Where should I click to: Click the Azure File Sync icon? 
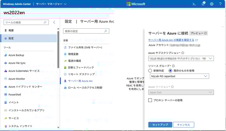coord(6,63)
